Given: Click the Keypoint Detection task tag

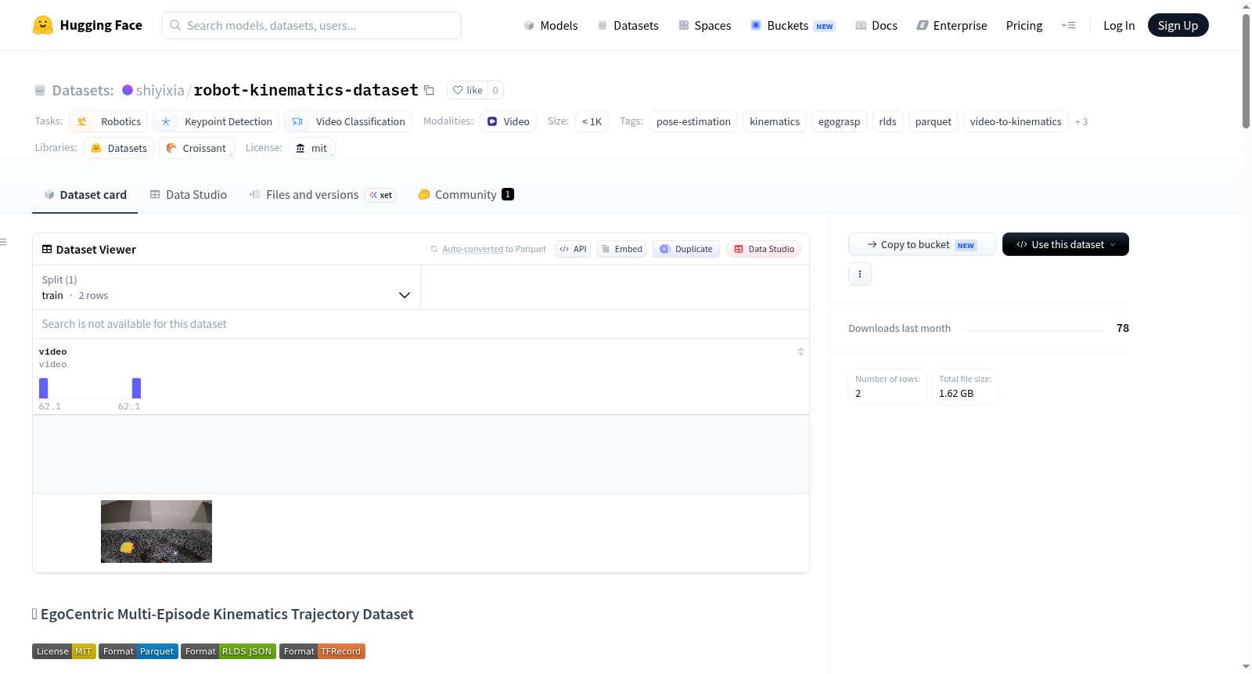Looking at the screenshot, I should pyautogui.click(x=216, y=121).
